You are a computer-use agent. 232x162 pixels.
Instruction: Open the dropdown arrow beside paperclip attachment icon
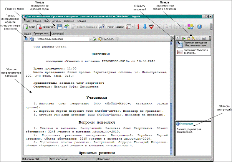coord(133,27)
